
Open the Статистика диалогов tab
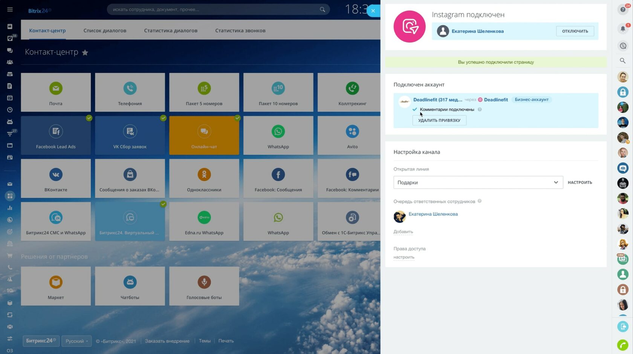coord(171,31)
